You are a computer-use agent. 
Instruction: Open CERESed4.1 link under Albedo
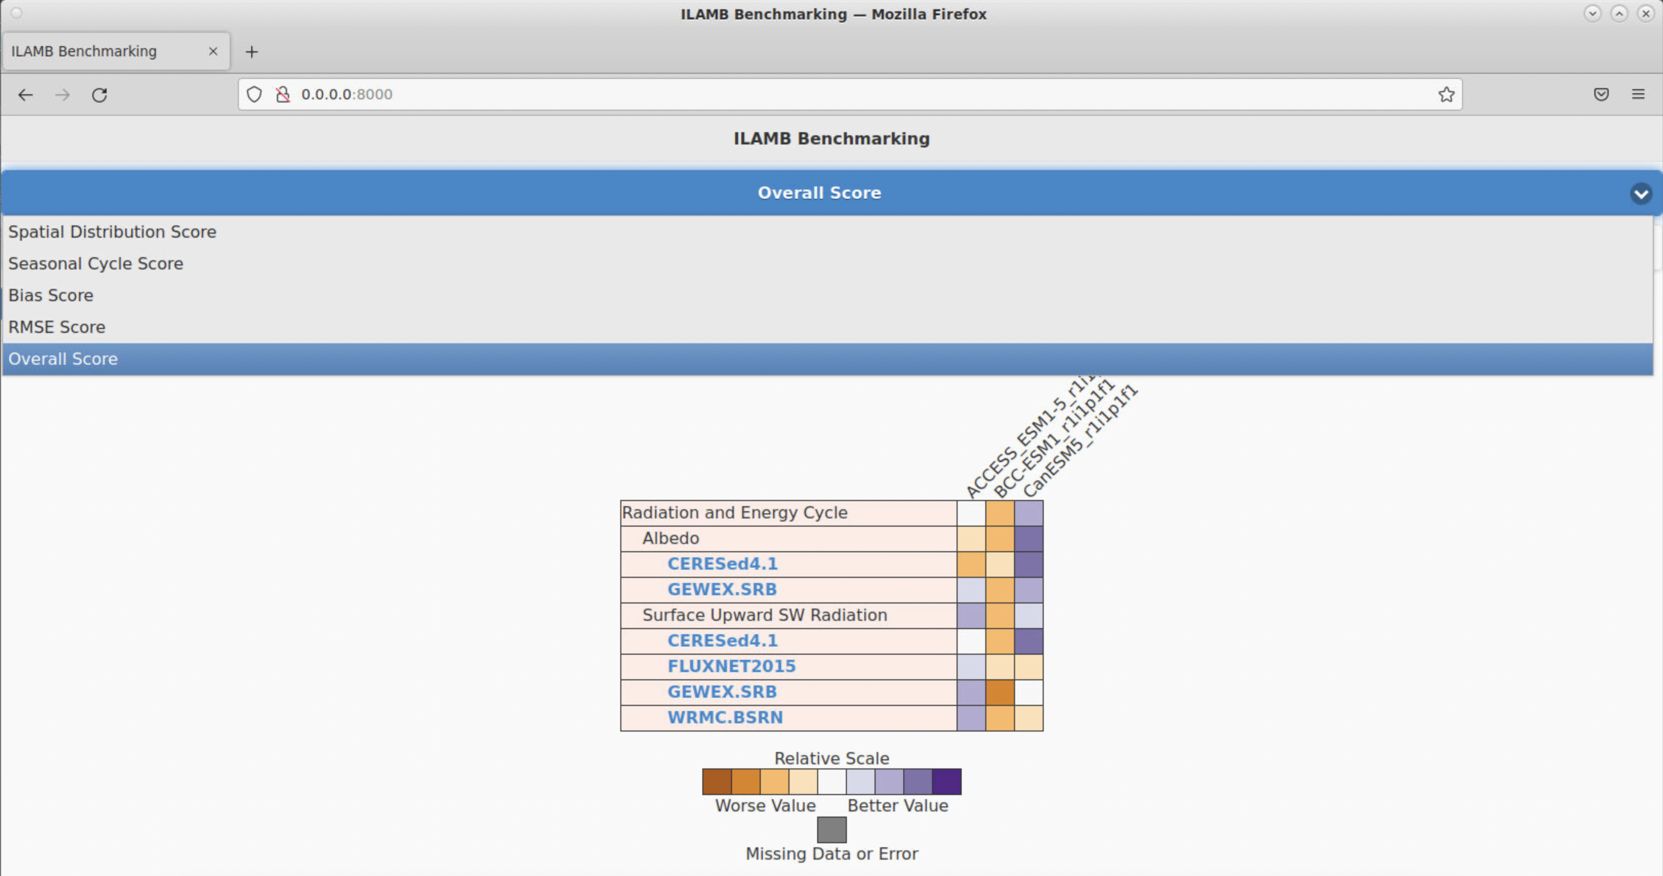click(722, 564)
